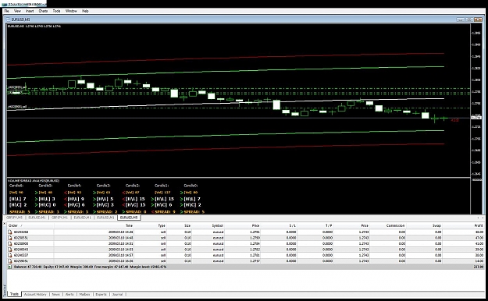488x301 pixels.
Task: Open the Tools menu
Action: [57, 11]
